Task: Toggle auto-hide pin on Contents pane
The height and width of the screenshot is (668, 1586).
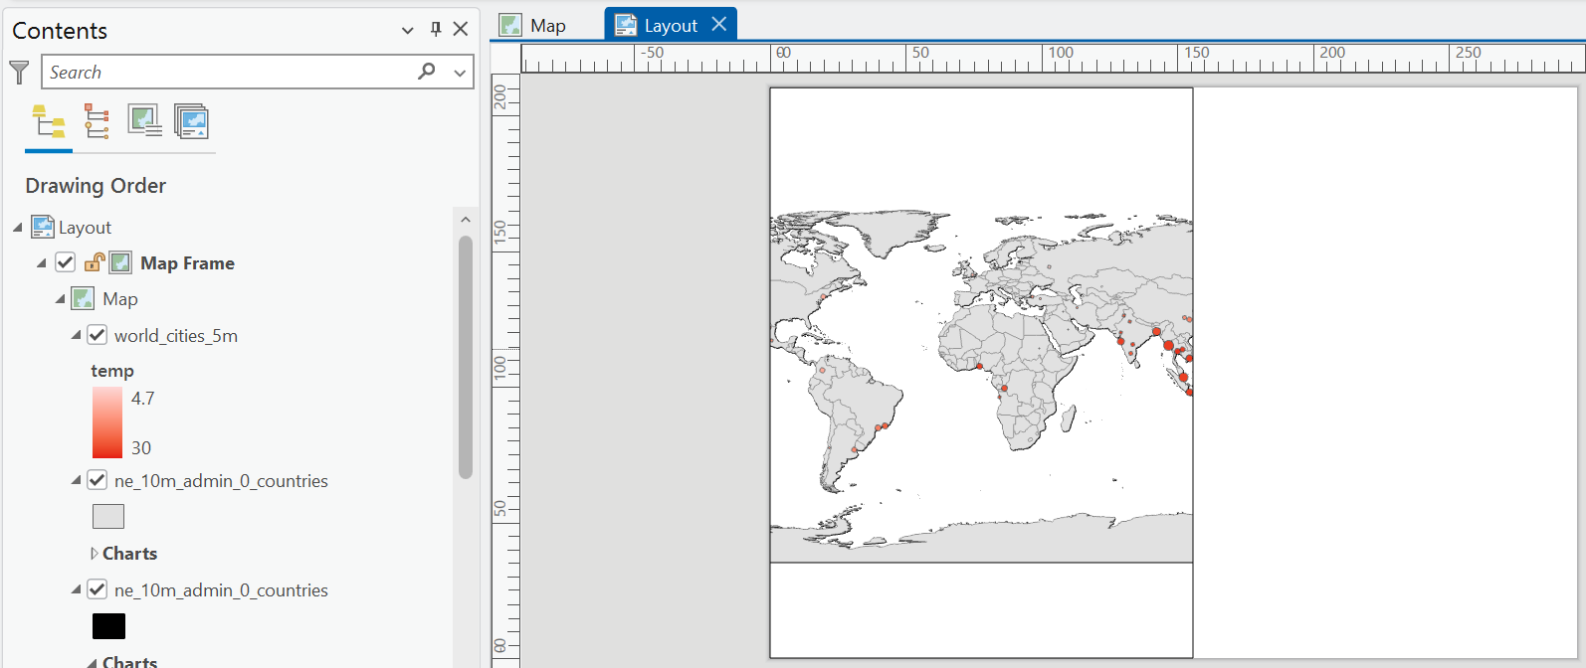Action: pyautogui.click(x=435, y=29)
